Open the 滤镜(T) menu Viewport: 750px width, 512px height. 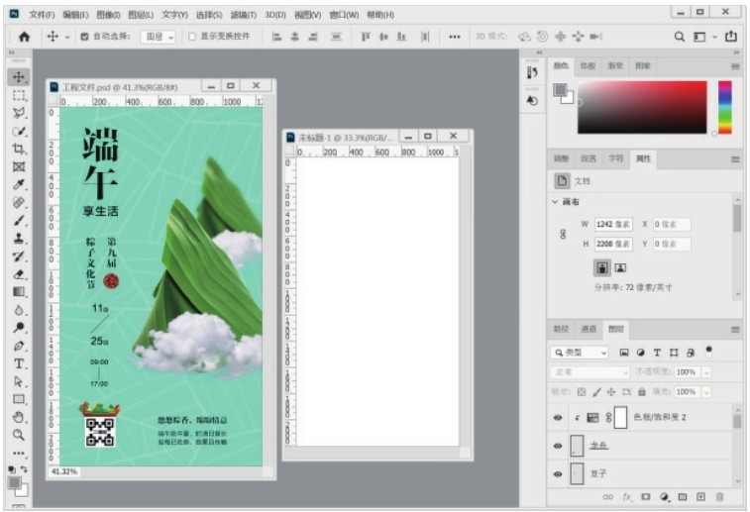[x=243, y=15]
